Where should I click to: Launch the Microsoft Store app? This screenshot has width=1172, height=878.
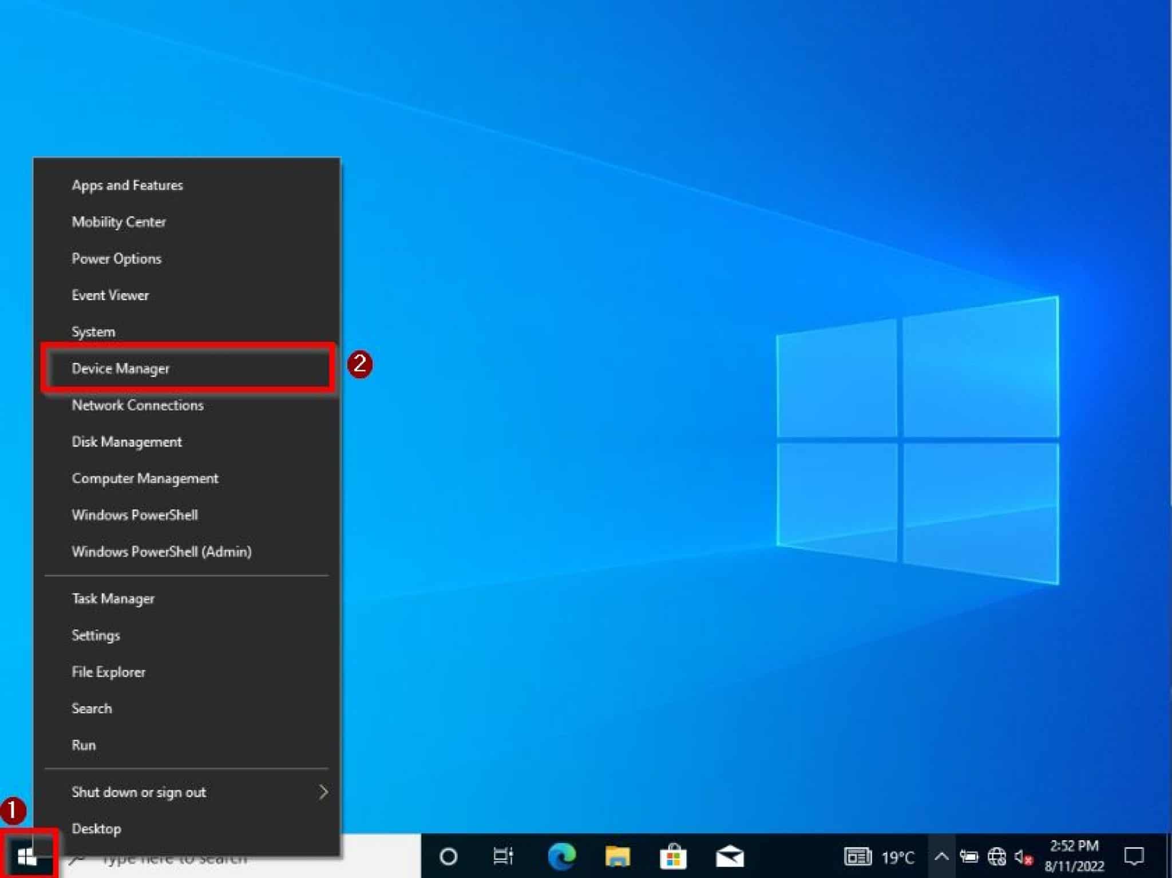point(674,857)
